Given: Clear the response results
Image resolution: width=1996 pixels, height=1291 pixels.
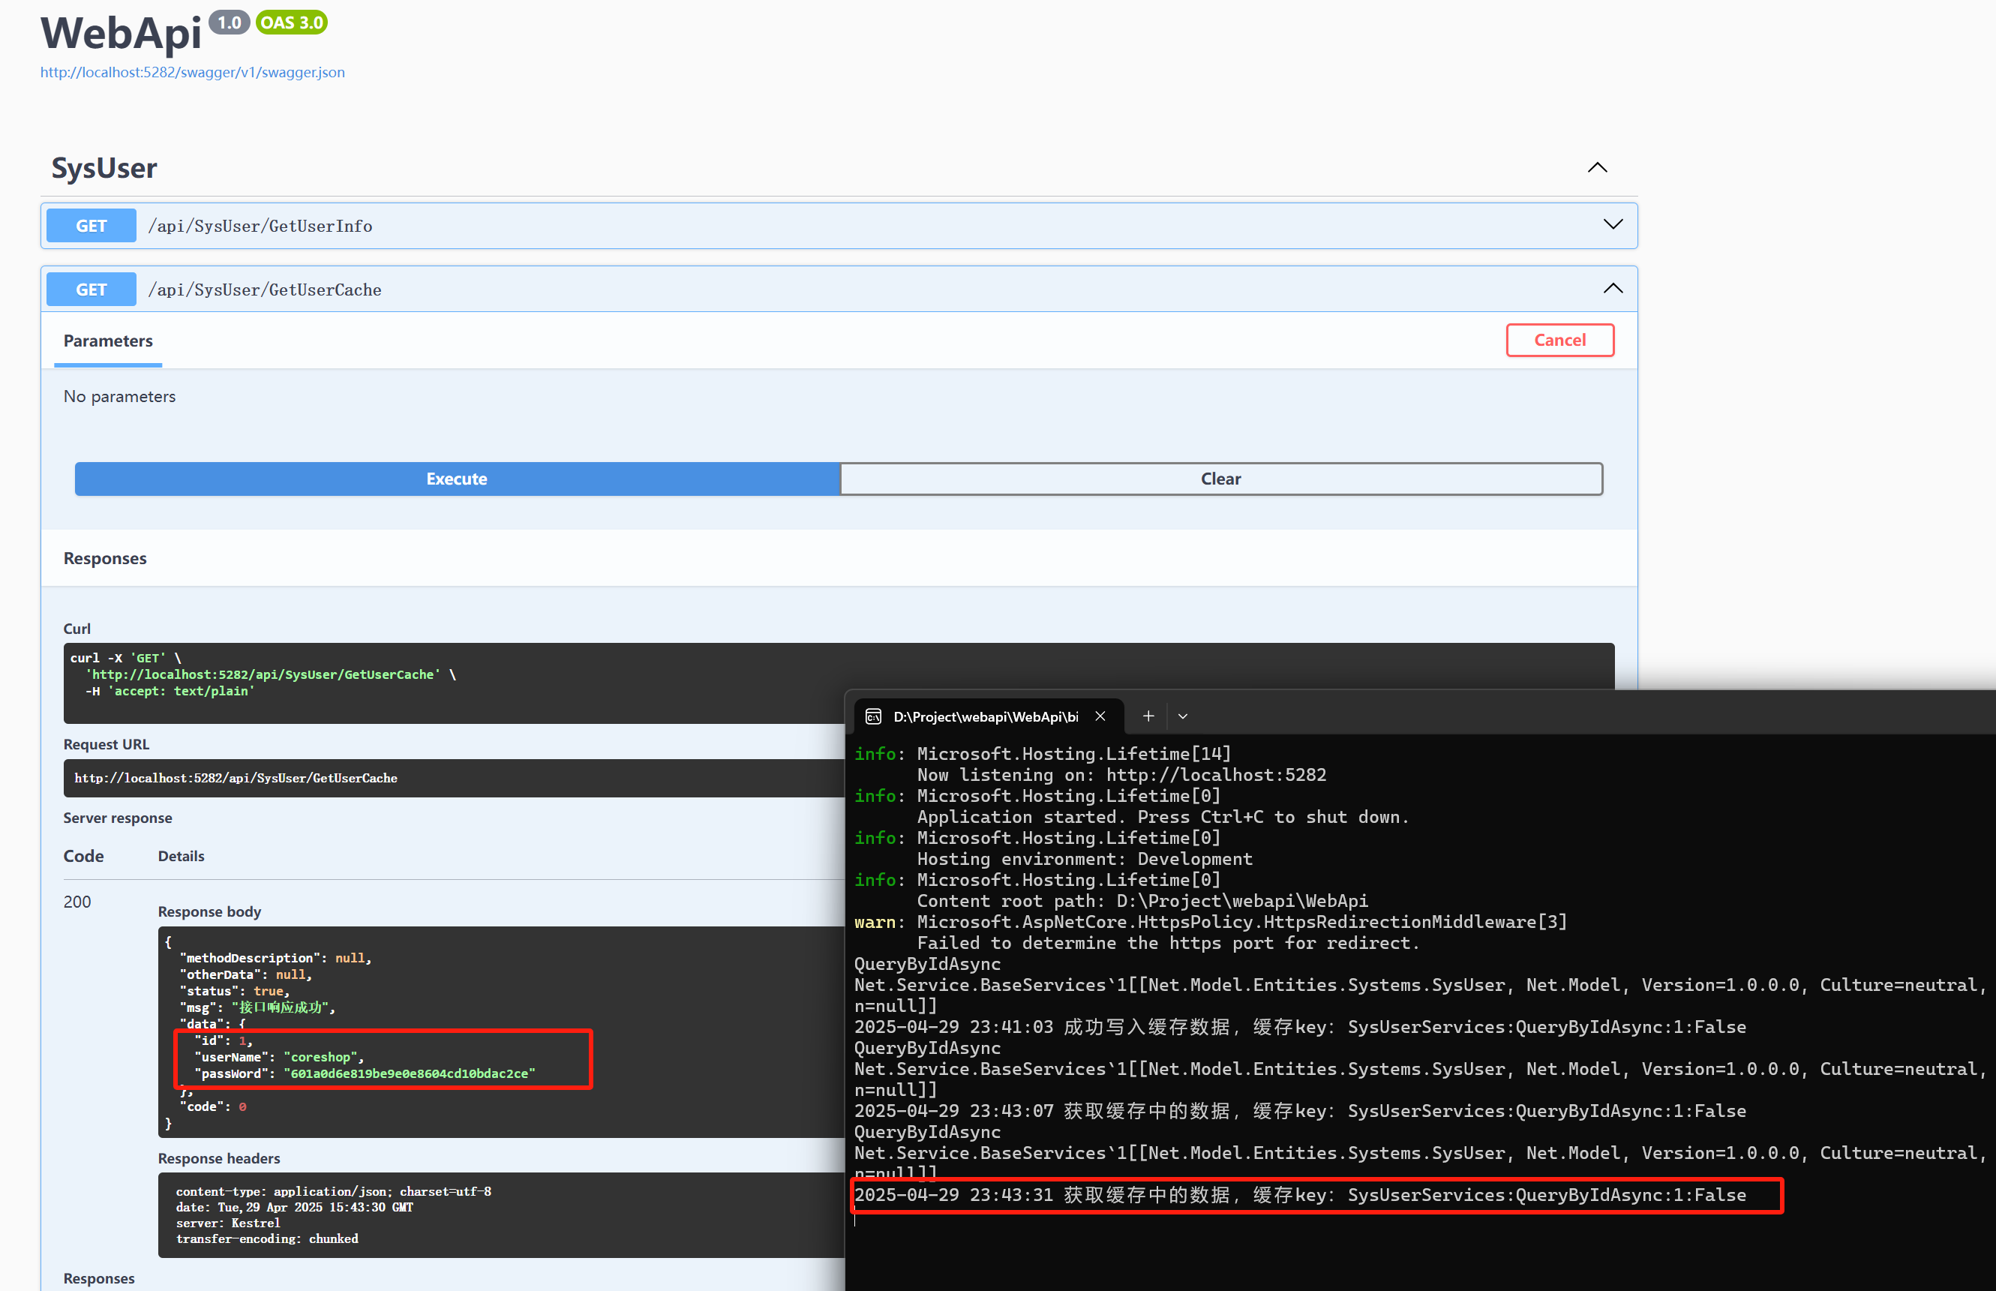Looking at the screenshot, I should (1220, 479).
